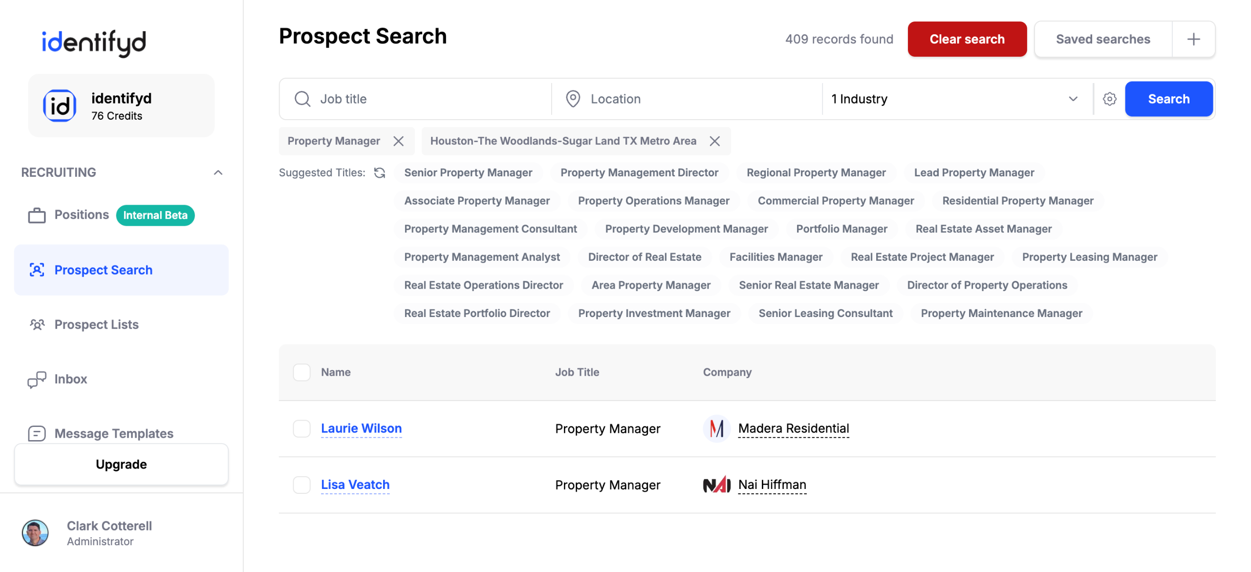Click the Madera Residential company logo
The width and height of the screenshot is (1251, 572).
click(716, 428)
